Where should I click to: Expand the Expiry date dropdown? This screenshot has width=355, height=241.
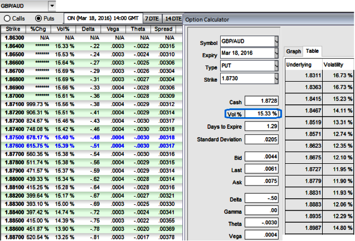277,54
